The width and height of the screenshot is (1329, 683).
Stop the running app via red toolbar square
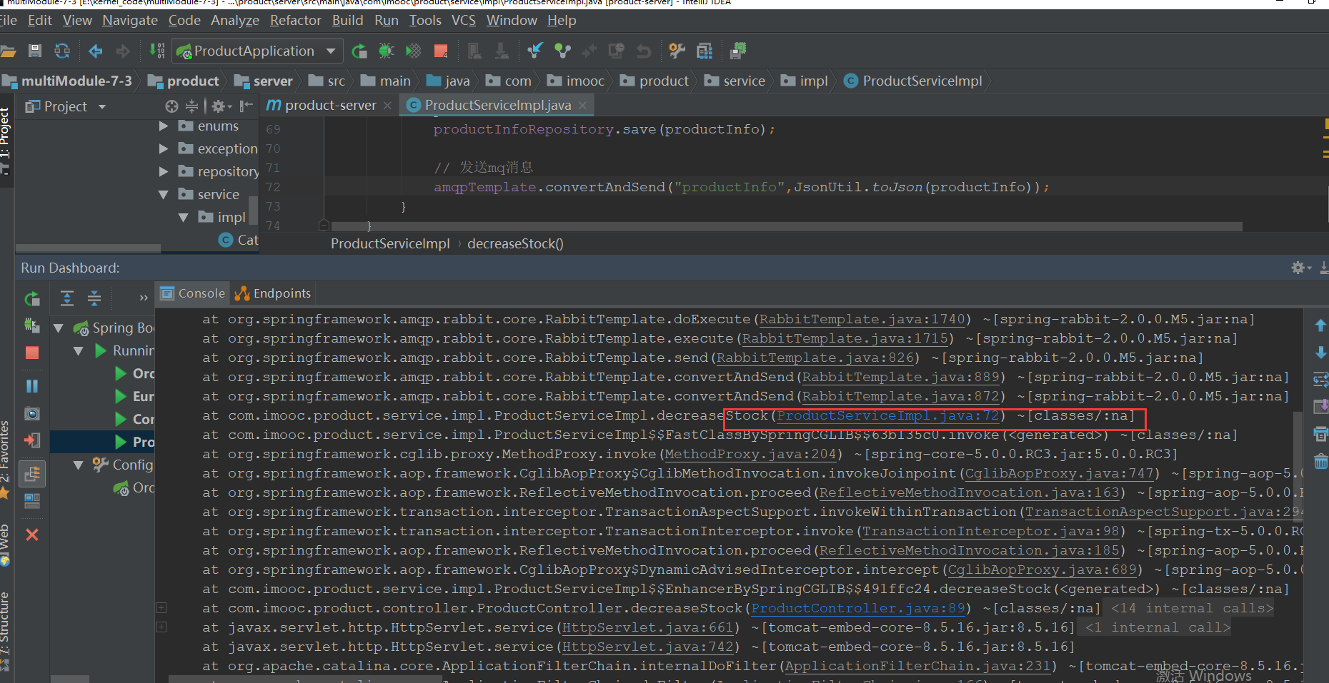click(x=441, y=51)
